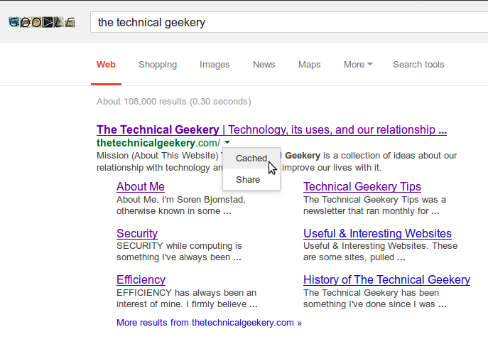This screenshot has width=488, height=337.
Task: Open Technical Geekery Tips link
Action: coord(362,186)
